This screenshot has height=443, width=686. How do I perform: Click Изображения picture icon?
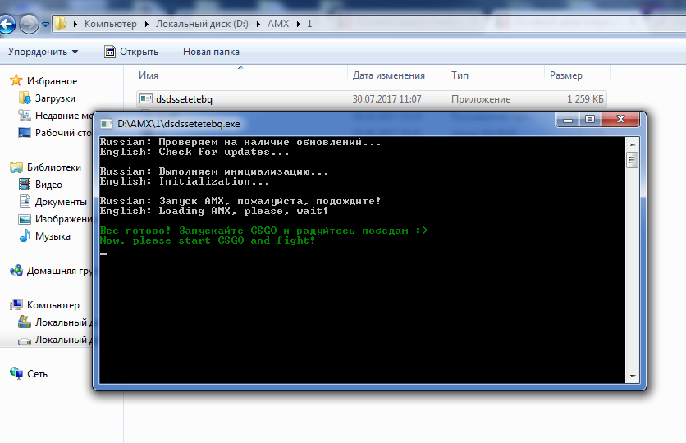(x=25, y=219)
